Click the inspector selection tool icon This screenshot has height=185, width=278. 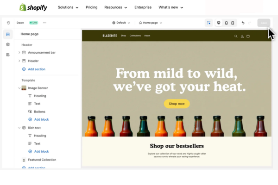coord(209,23)
